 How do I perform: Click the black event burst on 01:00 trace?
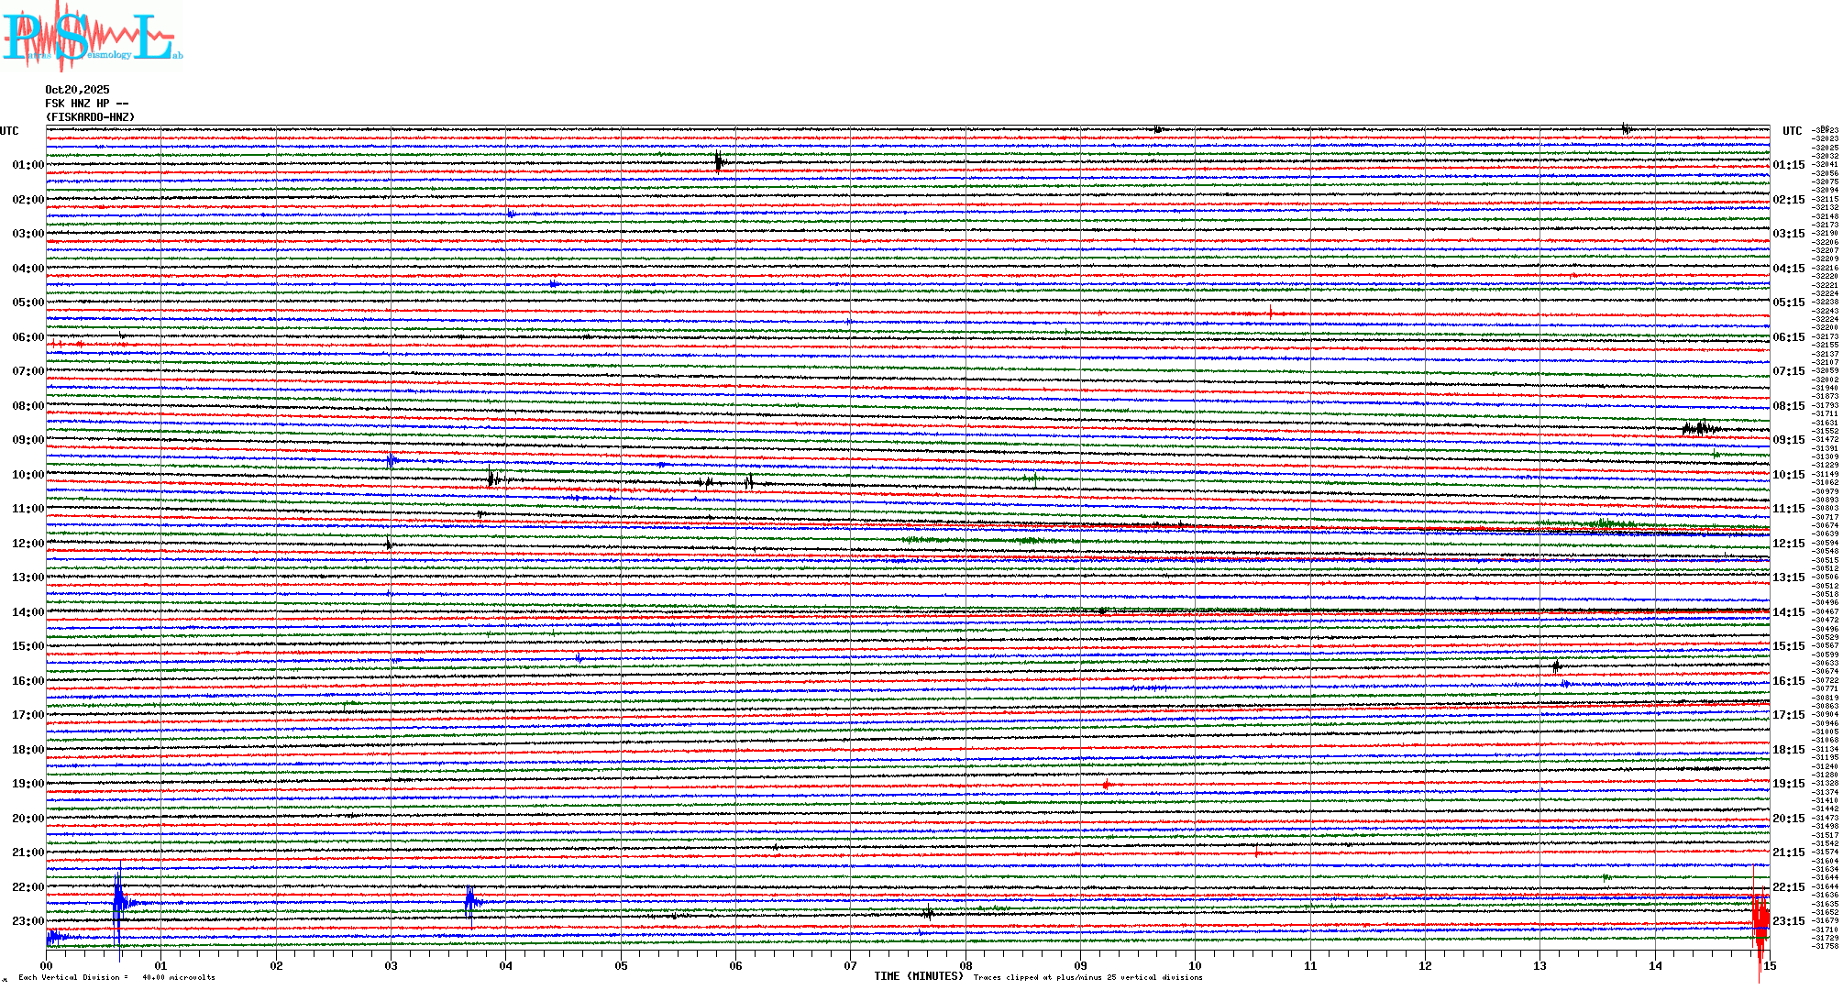pos(719,162)
